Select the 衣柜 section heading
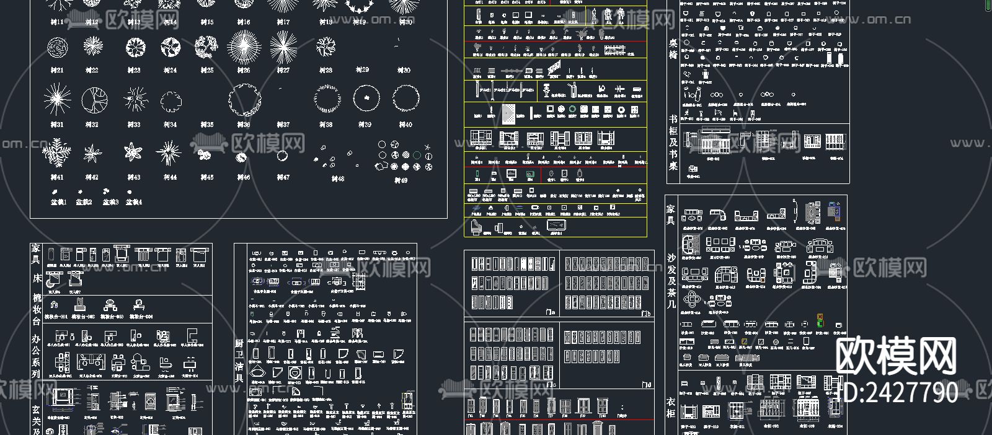Viewport: 992px width, 435px height. tap(671, 408)
